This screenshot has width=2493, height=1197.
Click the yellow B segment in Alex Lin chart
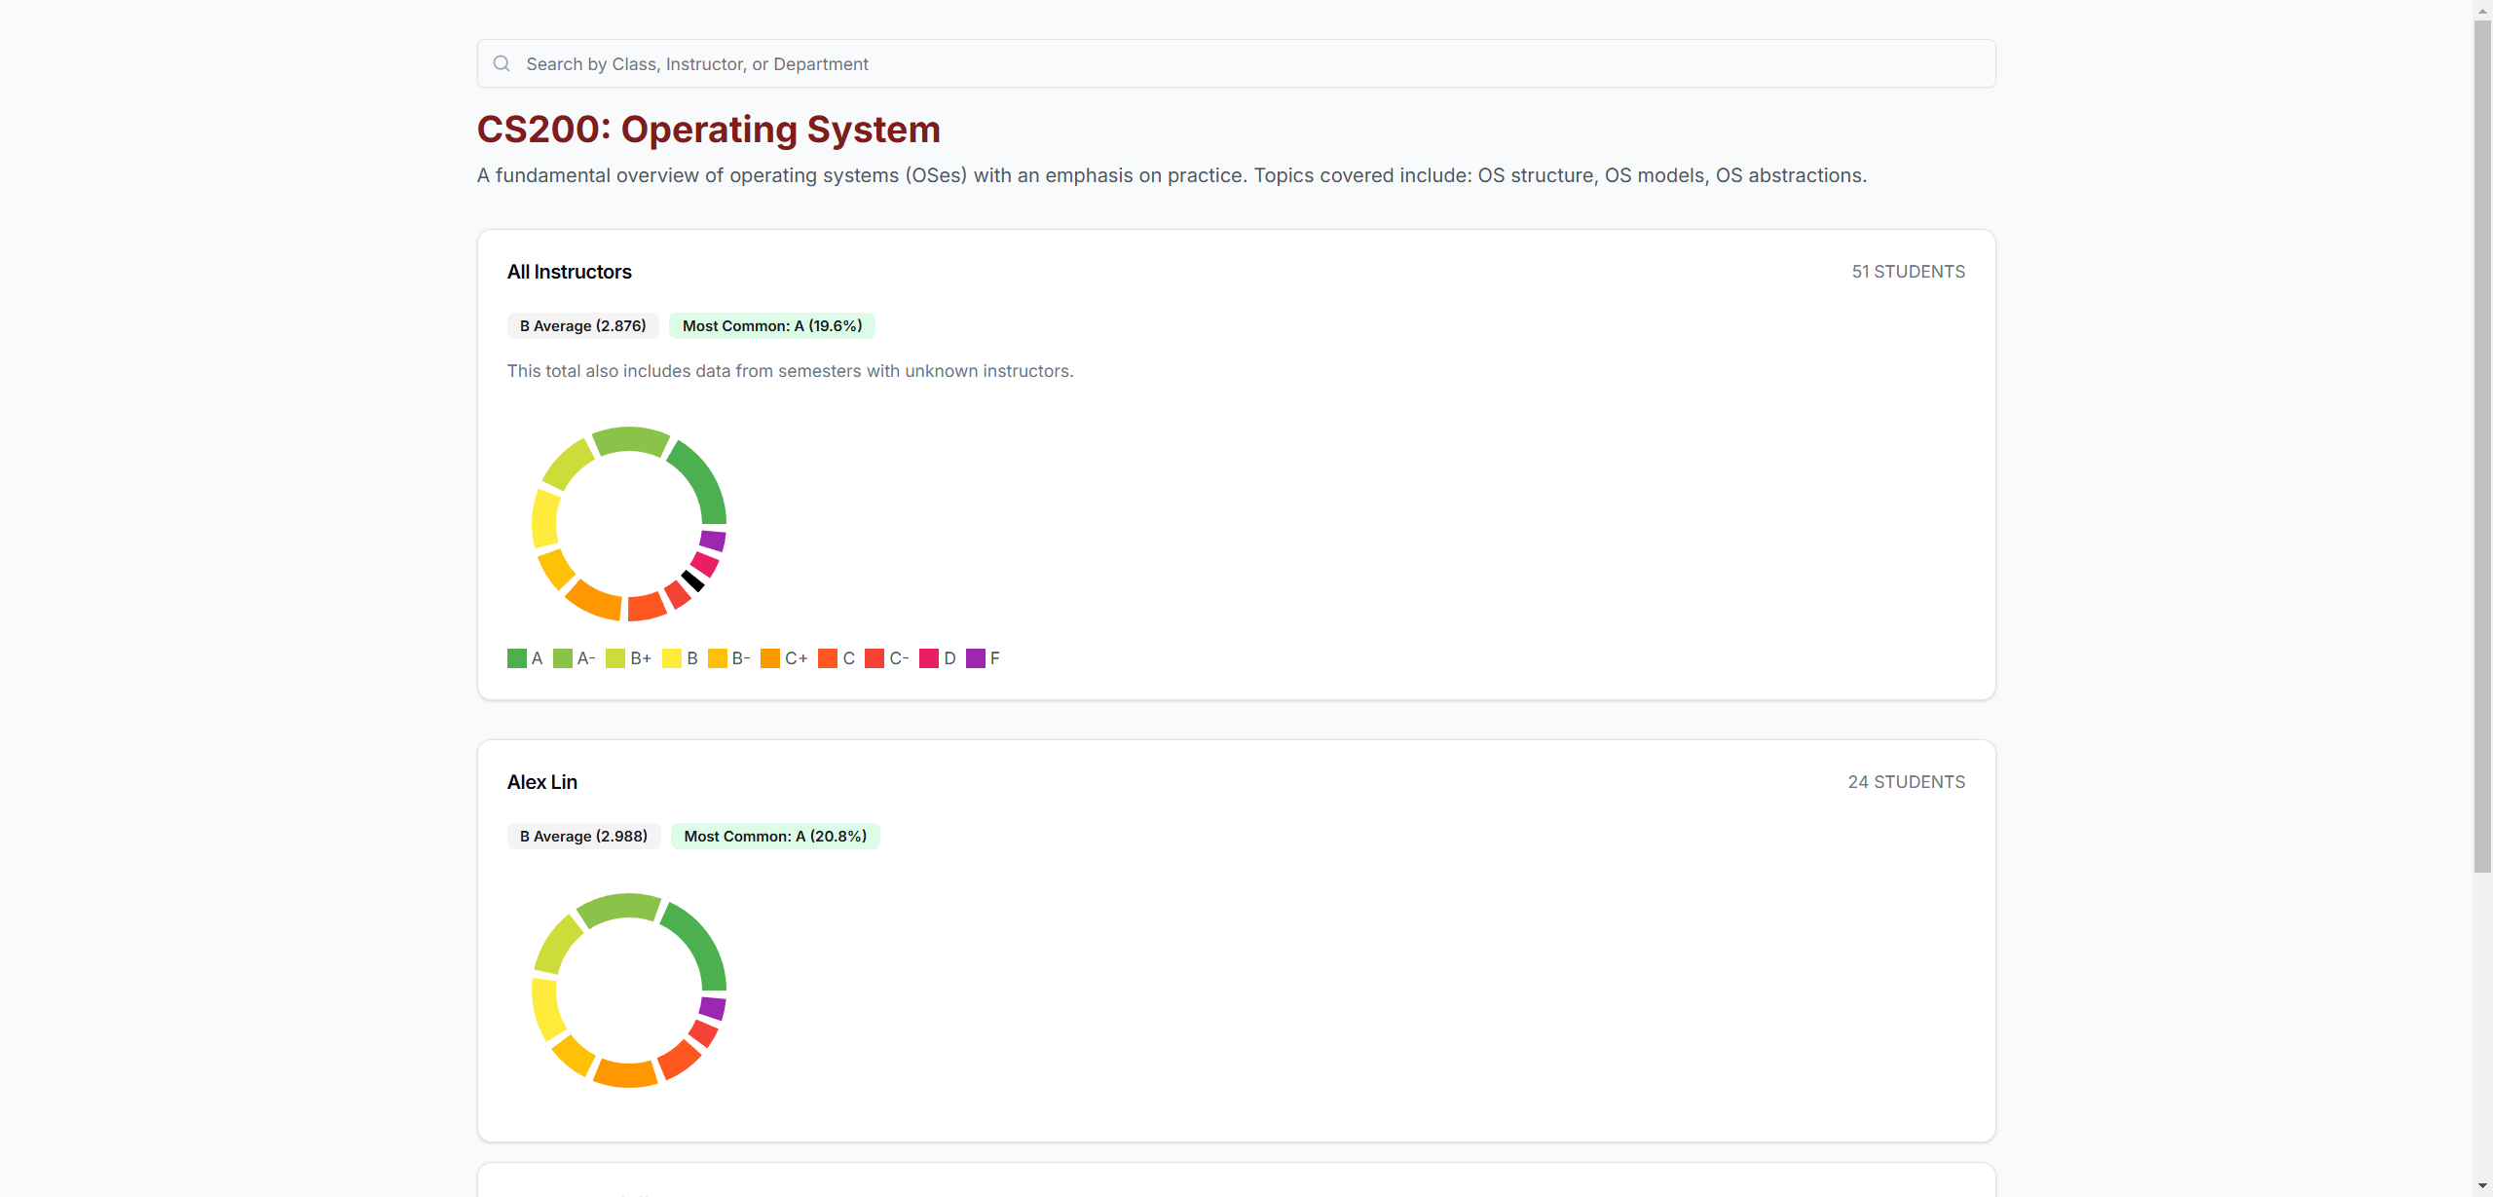pos(546,1008)
